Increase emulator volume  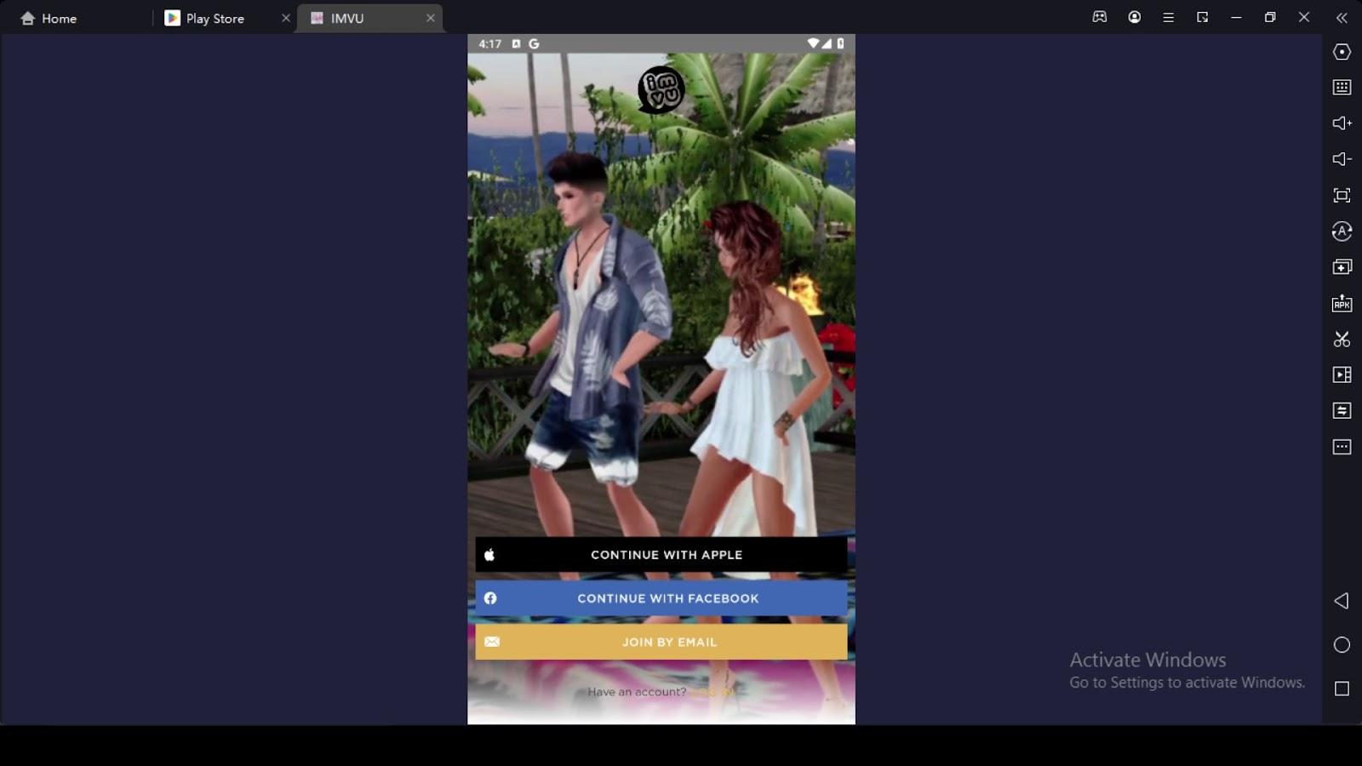click(1342, 123)
